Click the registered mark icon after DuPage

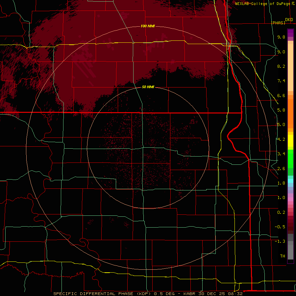[x=293, y=3]
